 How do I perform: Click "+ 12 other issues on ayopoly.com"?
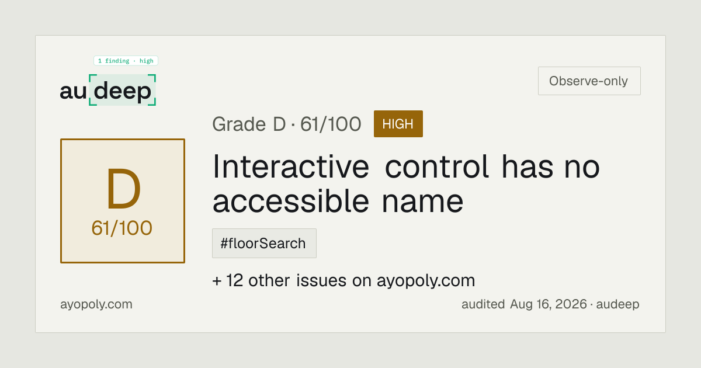(343, 281)
